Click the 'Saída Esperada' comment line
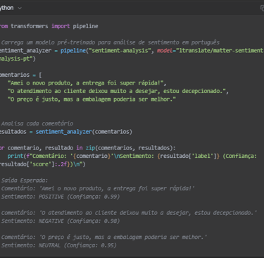The height and width of the screenshot is (258, 264). tap(24, 180)
